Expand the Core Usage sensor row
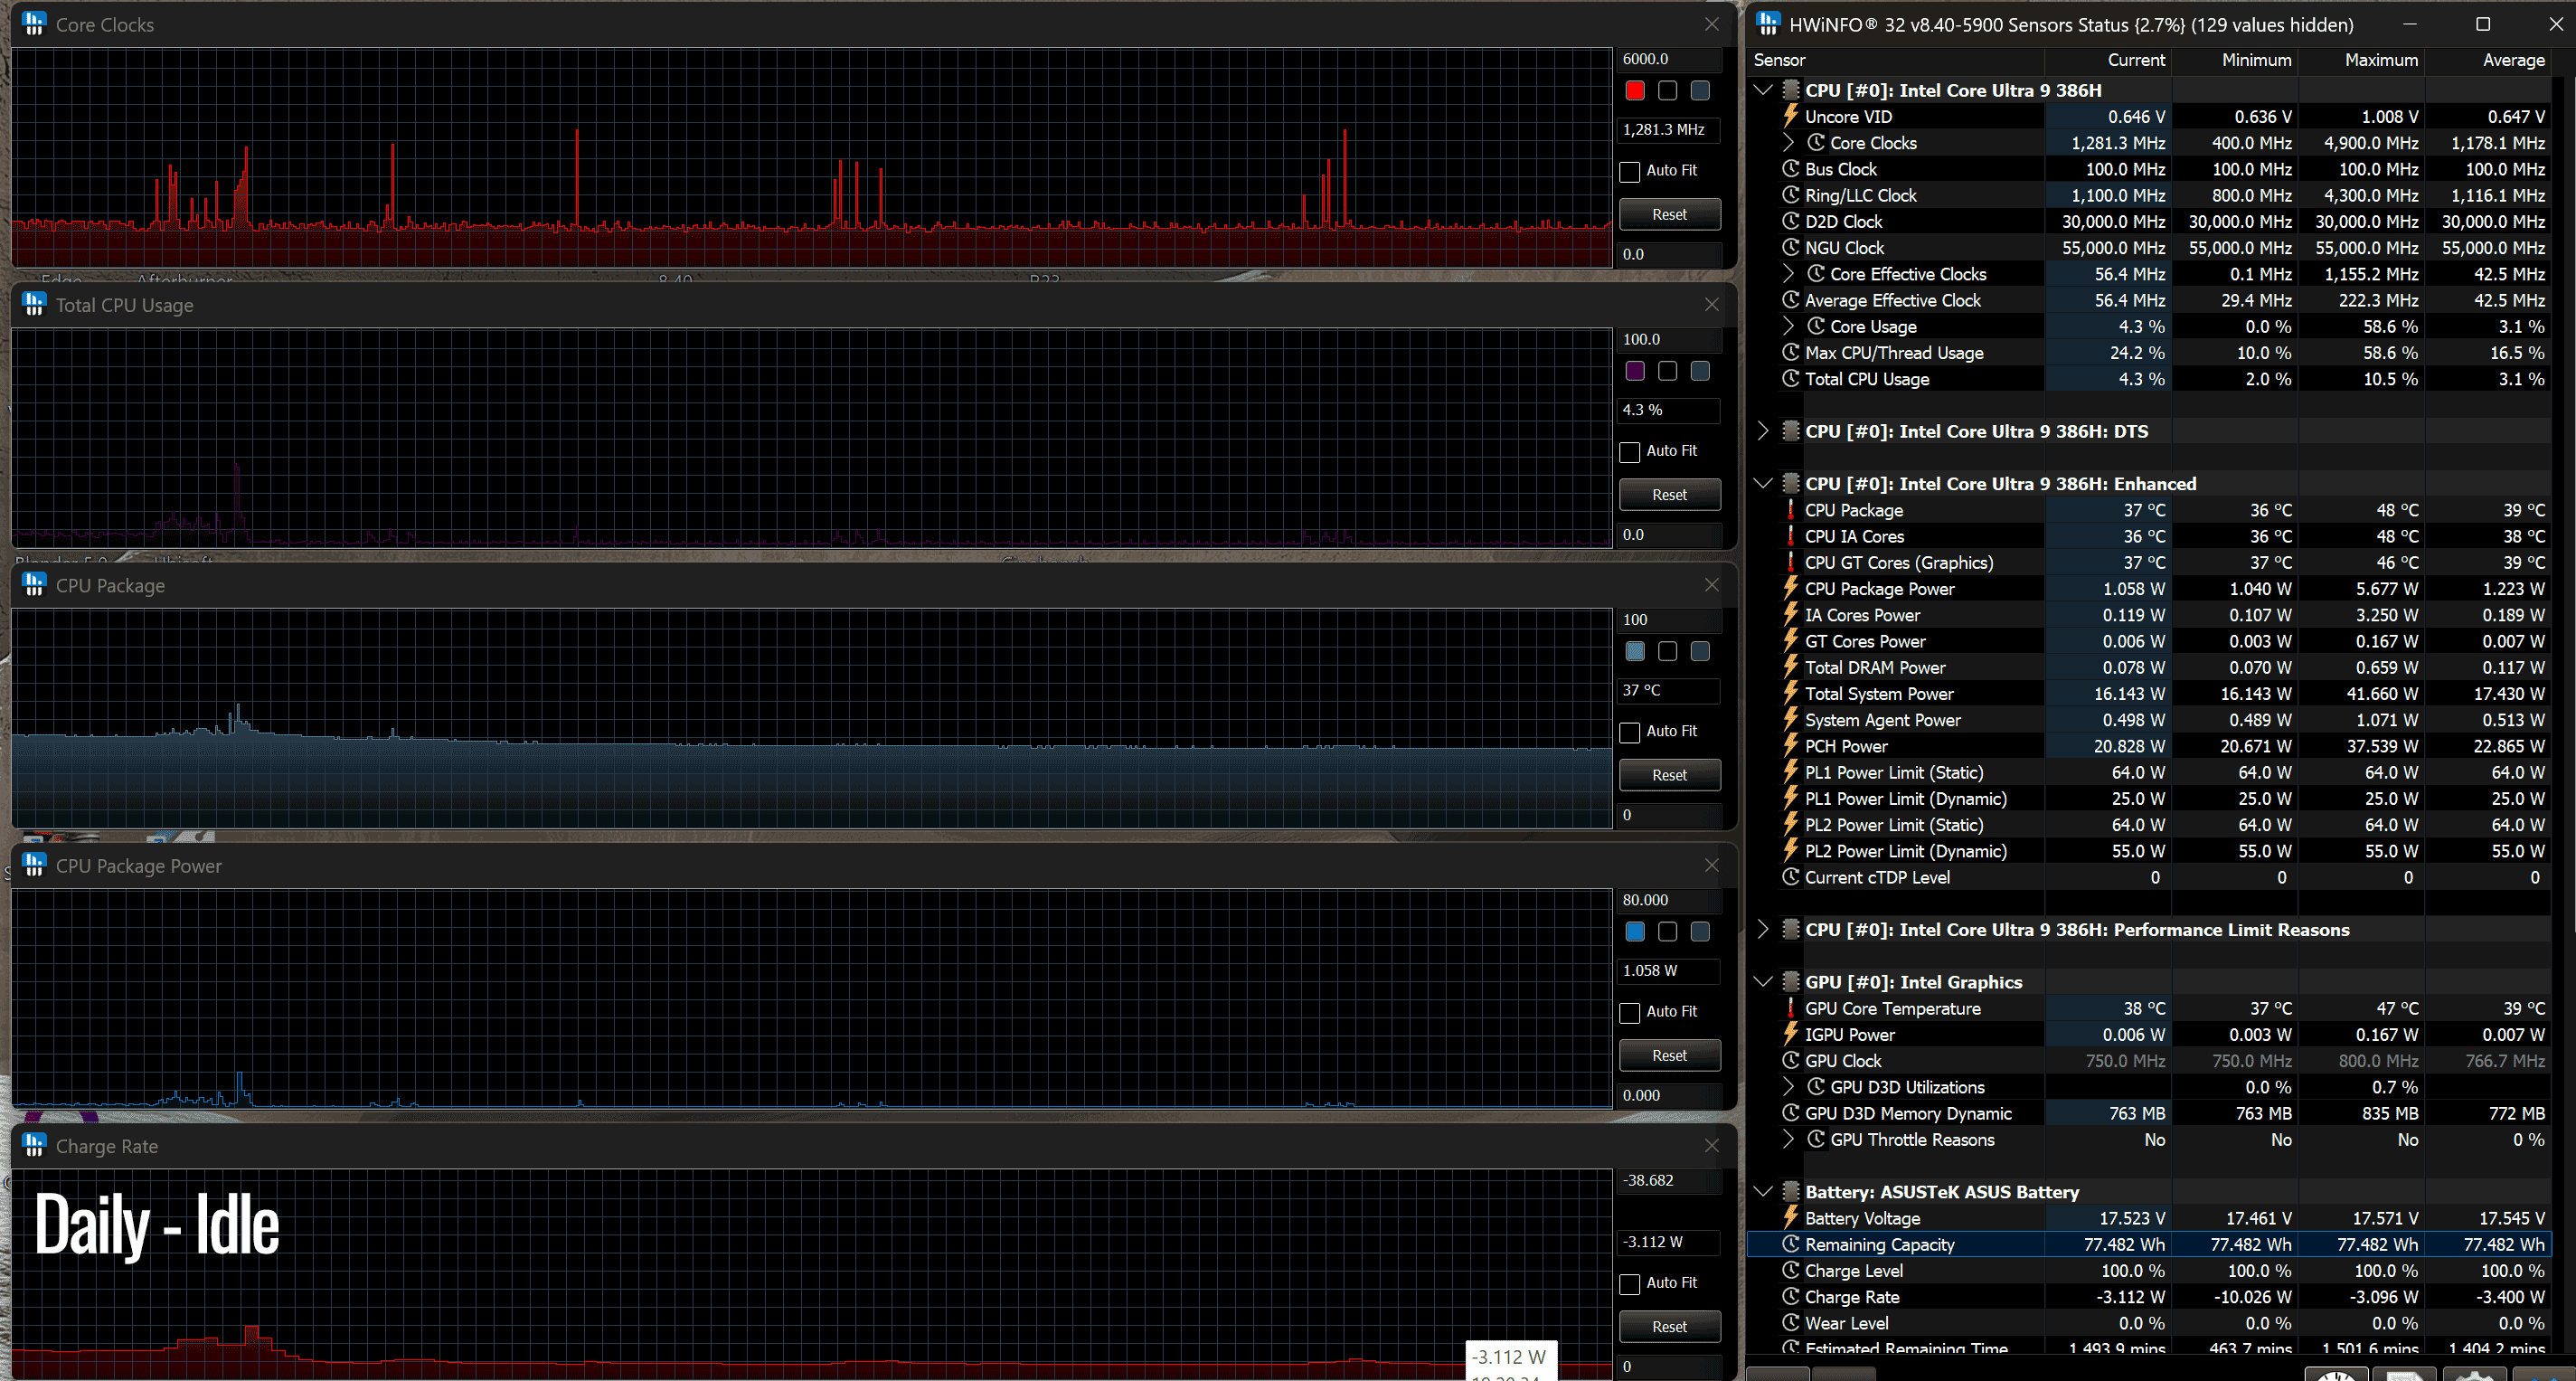 click(x=1789, y=326)
